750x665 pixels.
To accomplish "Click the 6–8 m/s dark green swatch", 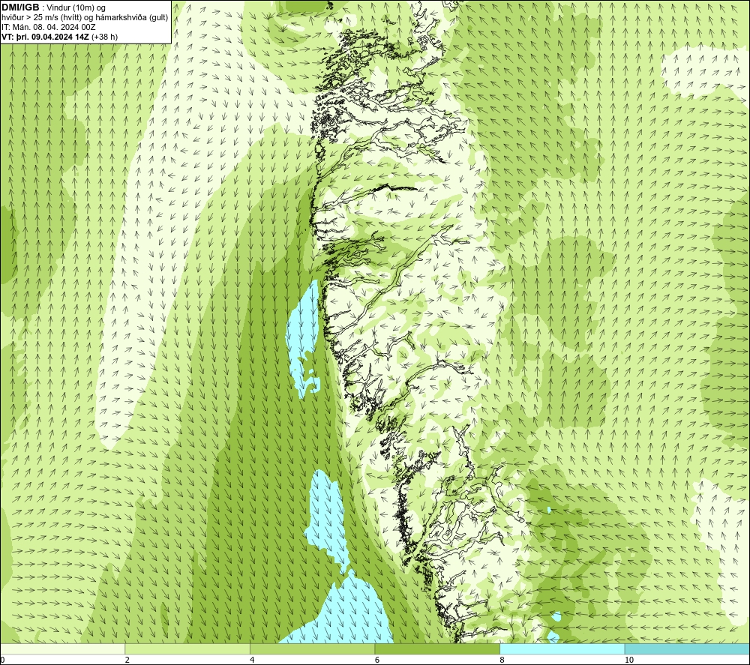I will tap(437, 649).
